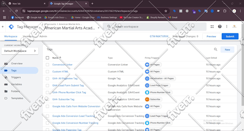
Task: Open the Facebook bookmark
Action: coord(18,18)
